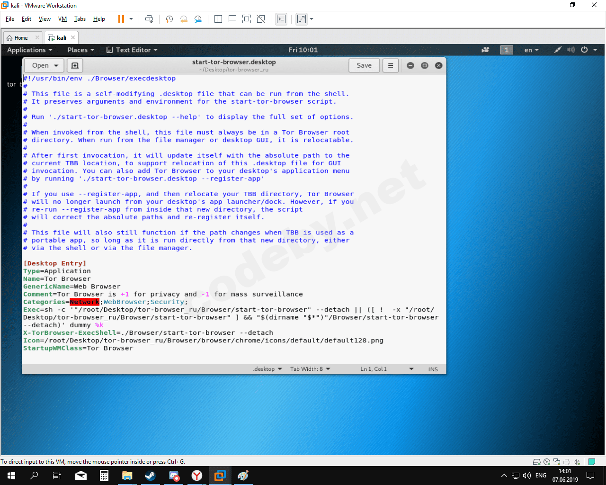Click the "StartupWMClass=Tor Browser" line
The width and height of the screenshot is (606, 485).
pos(78,348)
